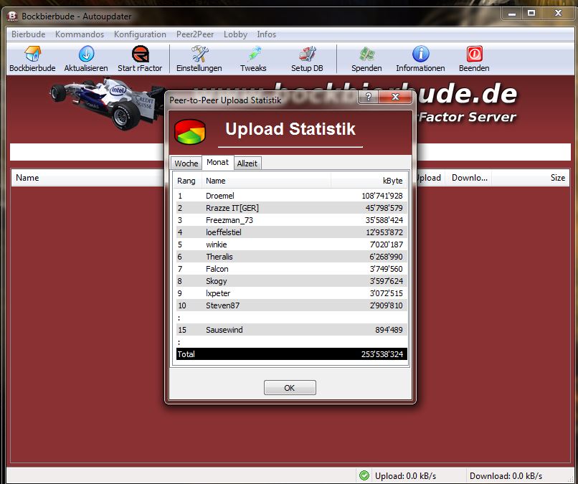Click the Setup DB toolbar icon
Screen dimensions: 578x484
click(307, 54)
